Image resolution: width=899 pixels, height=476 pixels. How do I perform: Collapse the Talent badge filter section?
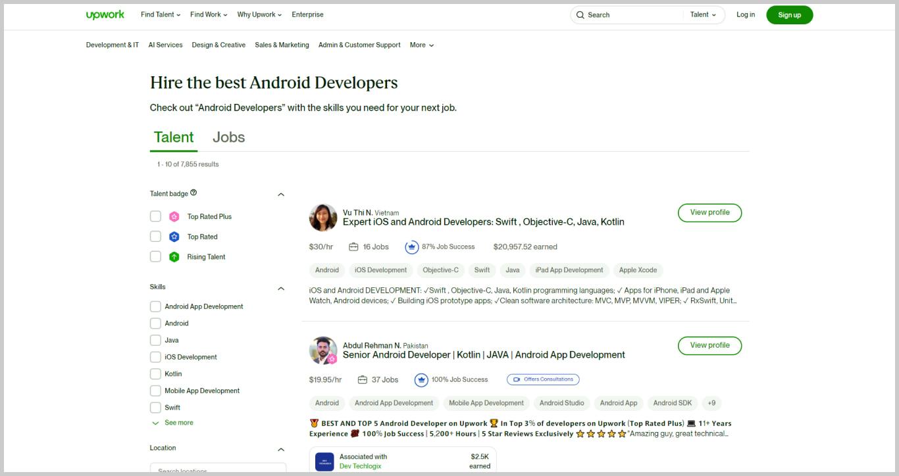[x=281, y=195]
